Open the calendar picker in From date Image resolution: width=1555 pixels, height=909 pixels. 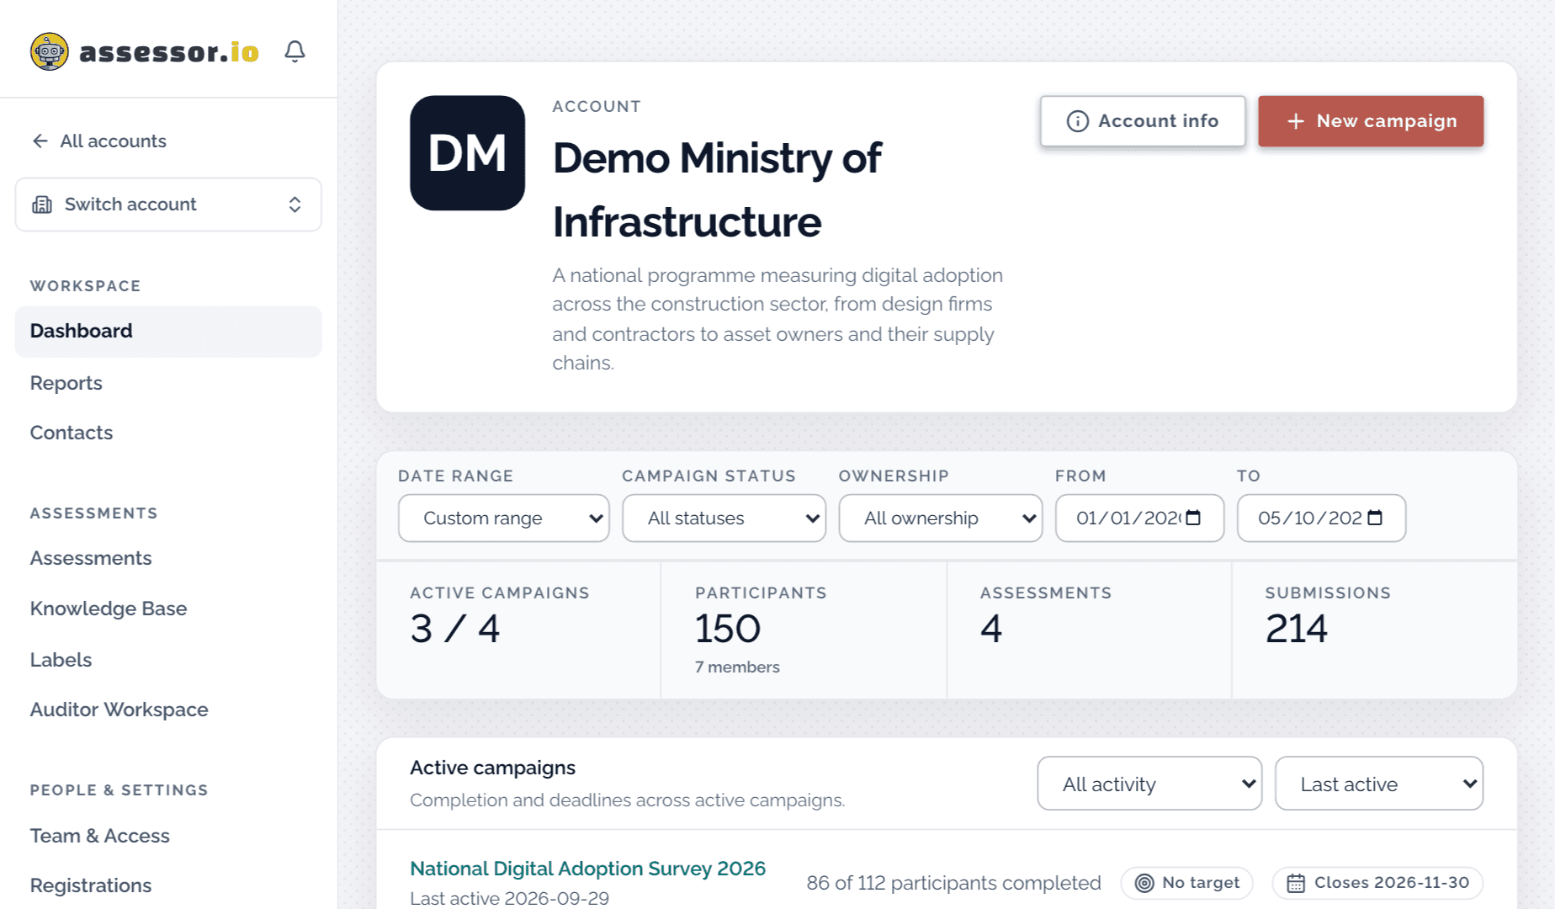click(1193, 518)
